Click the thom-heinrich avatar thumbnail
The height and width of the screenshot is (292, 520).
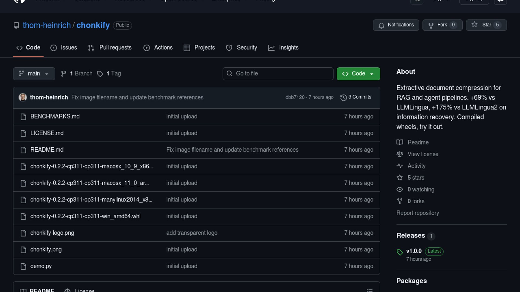tap(23, 97)
